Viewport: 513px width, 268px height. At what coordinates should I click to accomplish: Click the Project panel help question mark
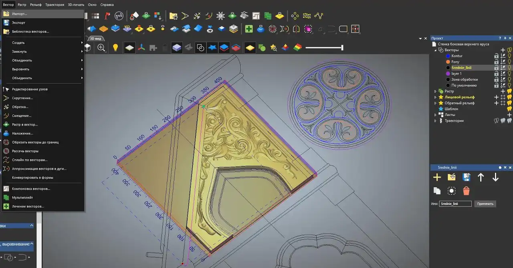click(500, 38)
